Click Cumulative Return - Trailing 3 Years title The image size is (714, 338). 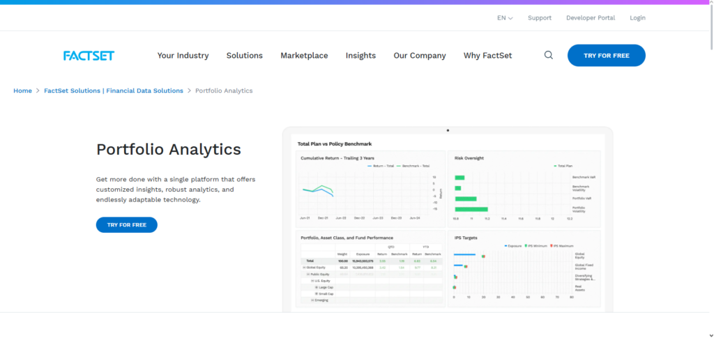tap(337, 158)
